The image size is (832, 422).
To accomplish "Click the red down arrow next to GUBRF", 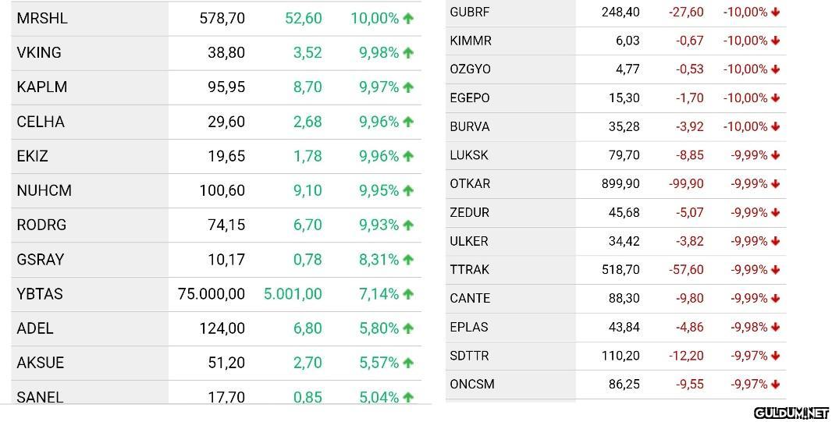I will 775,12.
